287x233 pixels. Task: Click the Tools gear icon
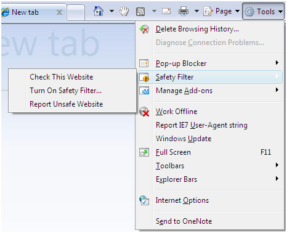pyautogui.click(x=249, y=12)
